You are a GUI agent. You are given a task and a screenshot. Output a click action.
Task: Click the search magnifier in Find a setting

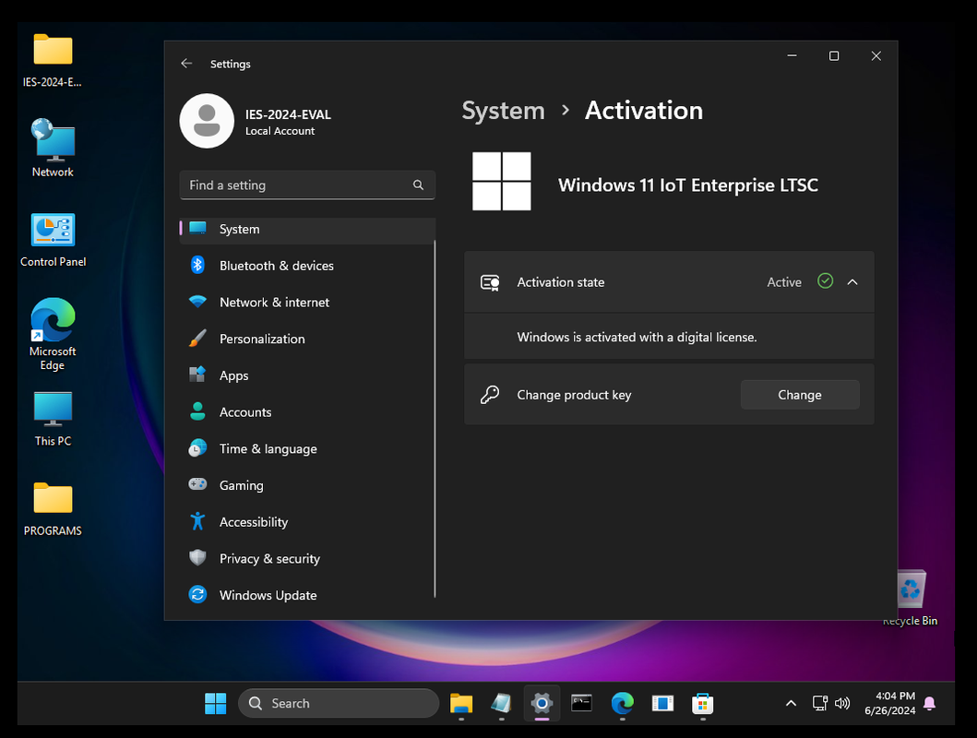pos(418,185)
